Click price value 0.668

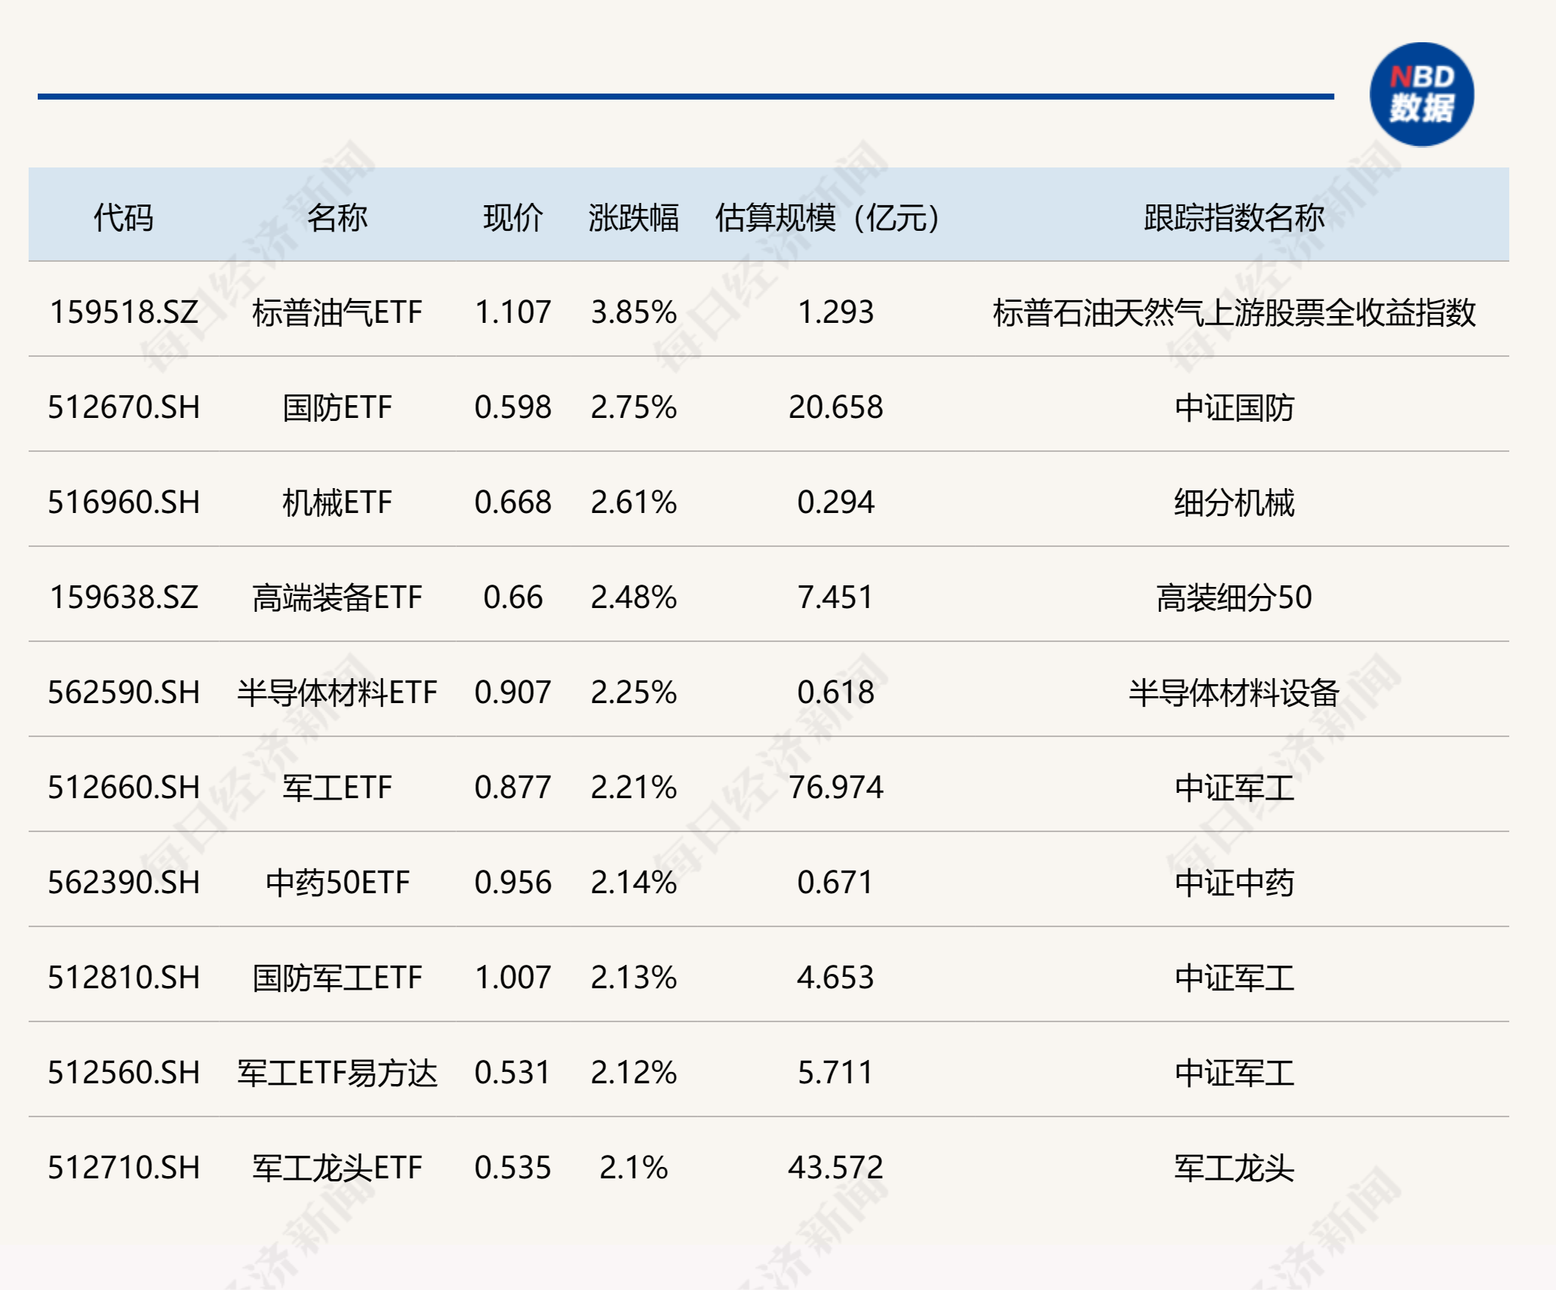point(513,502)
